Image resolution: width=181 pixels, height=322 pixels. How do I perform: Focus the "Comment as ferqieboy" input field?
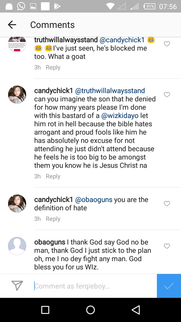pos(96,286)
